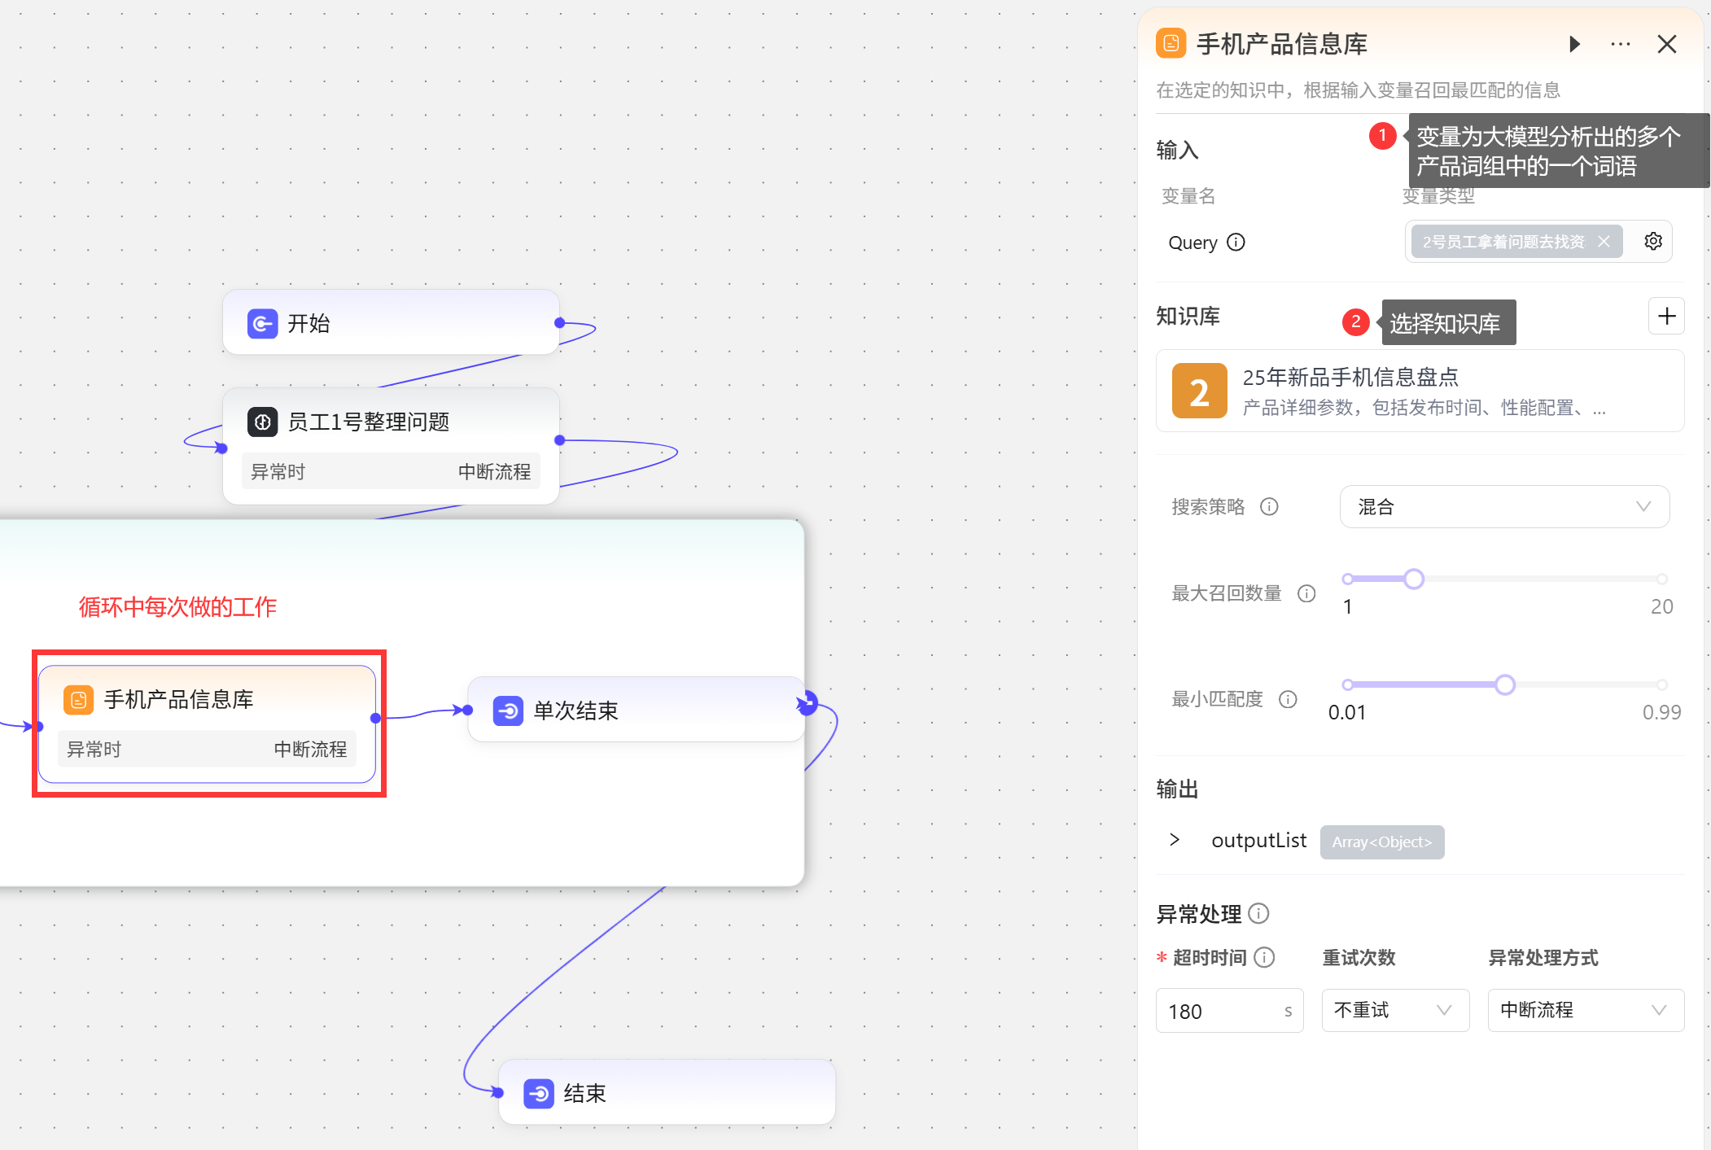Expand the outputList output entry
Viewport: 1711px width, 1150px height.
[1175, 840]
